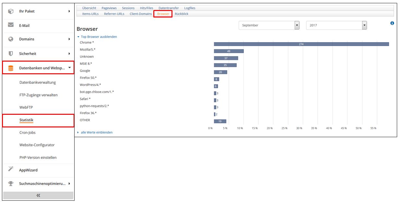Open Datenbankverwaltung in the sidebar

click(x=38, y=82)
